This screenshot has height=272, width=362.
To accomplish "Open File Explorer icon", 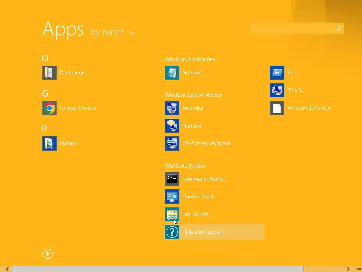I will click(172, 214).
